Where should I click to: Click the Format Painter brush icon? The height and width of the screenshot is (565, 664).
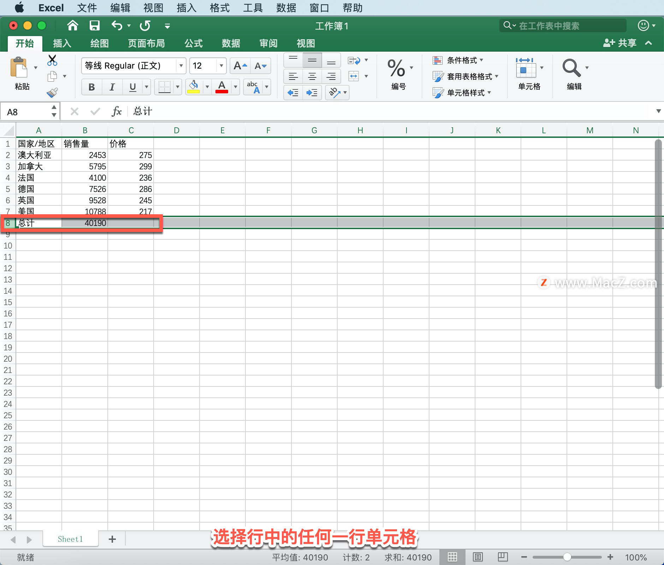click(x=52, y=92)
